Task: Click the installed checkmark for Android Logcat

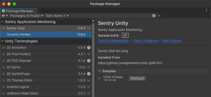Action: click(89, 87)
